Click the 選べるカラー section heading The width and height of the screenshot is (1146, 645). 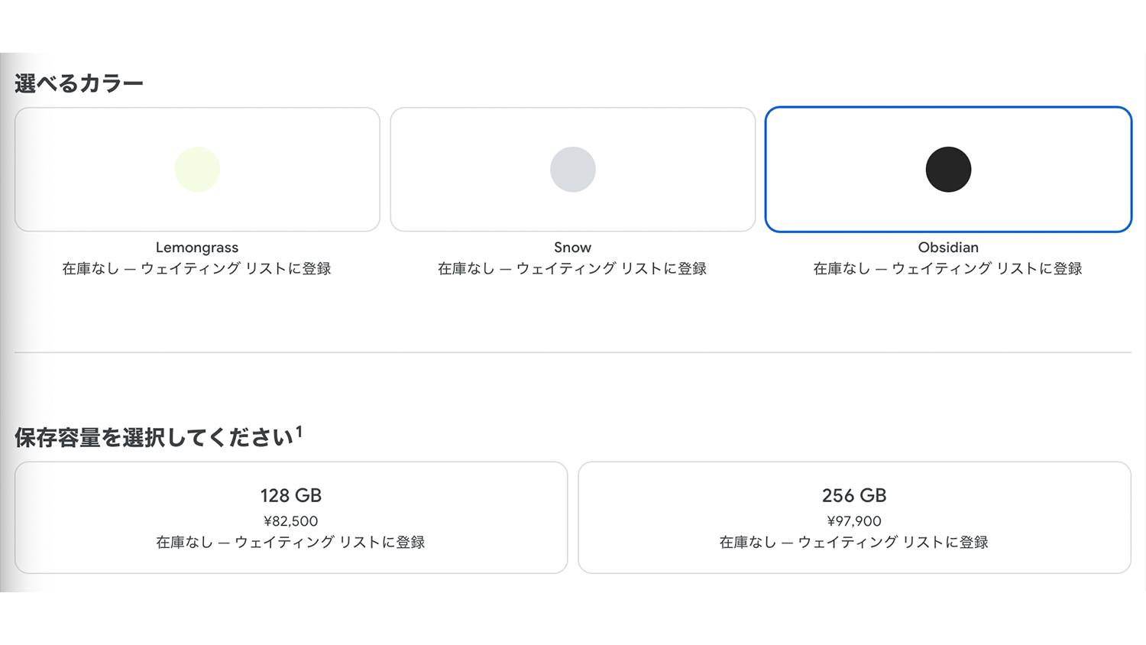pos(79,83)
